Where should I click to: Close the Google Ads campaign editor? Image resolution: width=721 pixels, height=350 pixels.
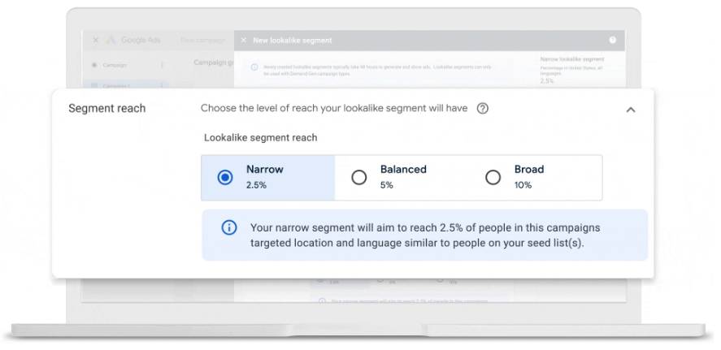point(96,41)
